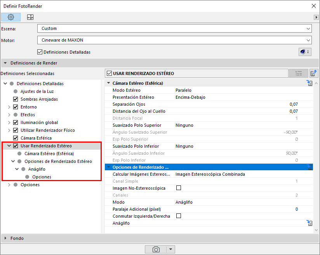
Task: Click Suavizado Polo Superior value Ninguno
Action: 184,125
